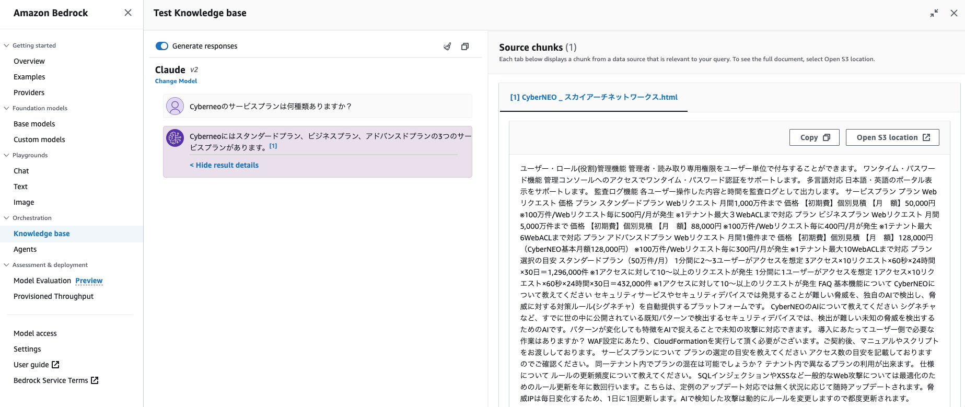Open Examples in the sidebar
Viewport: 965px width, 407px height.
(x=29, y=77)
